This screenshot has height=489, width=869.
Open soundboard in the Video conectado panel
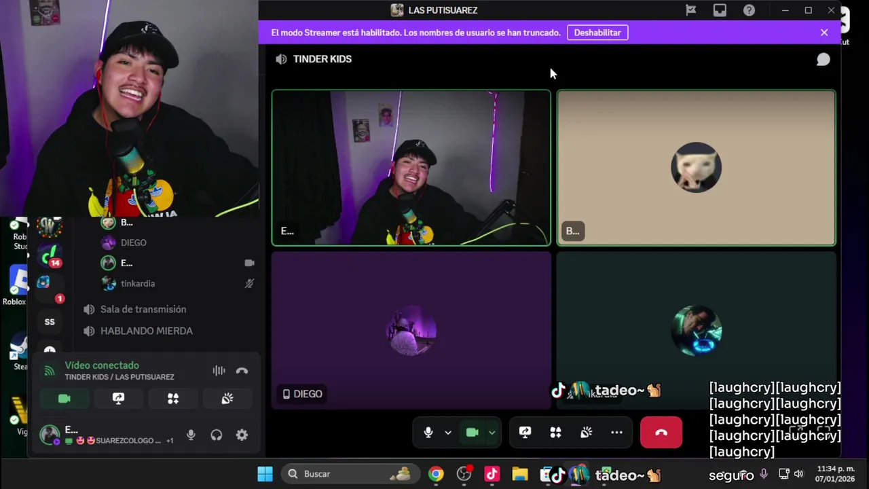coord(227,399)
